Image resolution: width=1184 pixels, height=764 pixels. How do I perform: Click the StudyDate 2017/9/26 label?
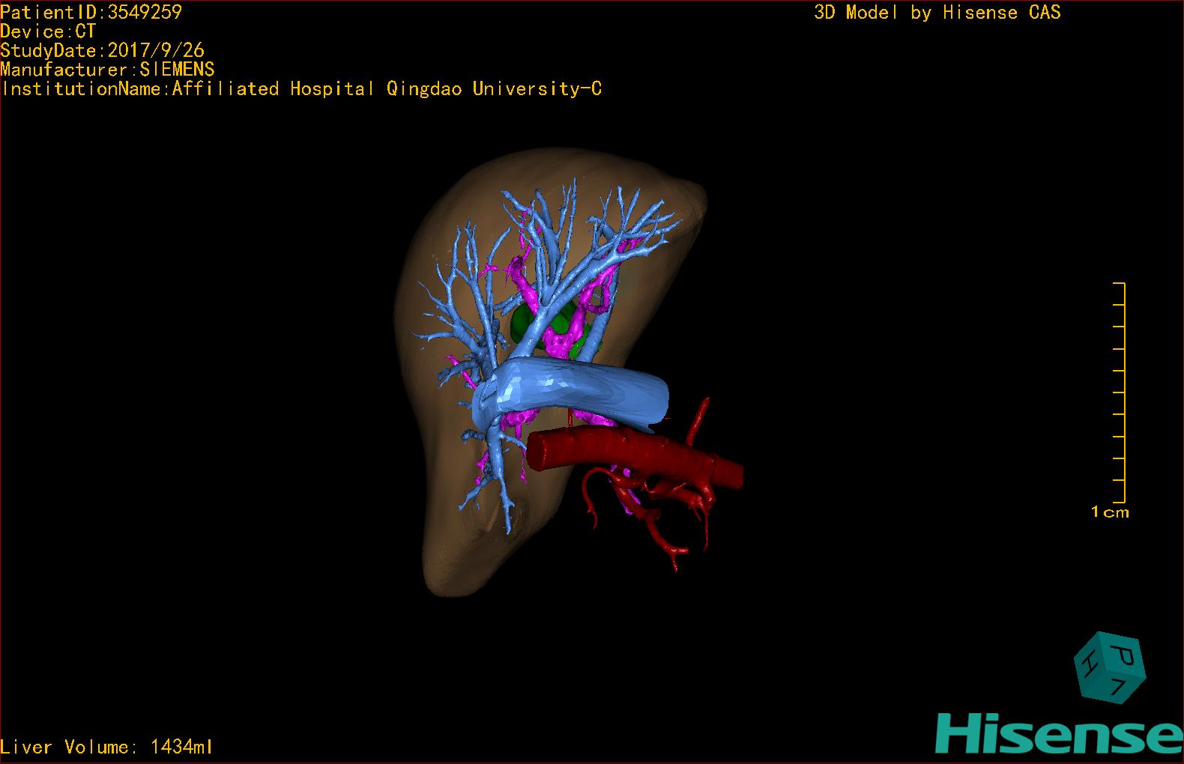[103, 50]
